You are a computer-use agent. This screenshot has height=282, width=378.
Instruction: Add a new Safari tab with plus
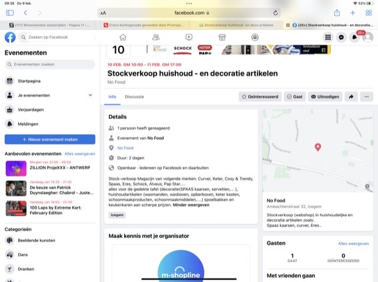[353, 13]
